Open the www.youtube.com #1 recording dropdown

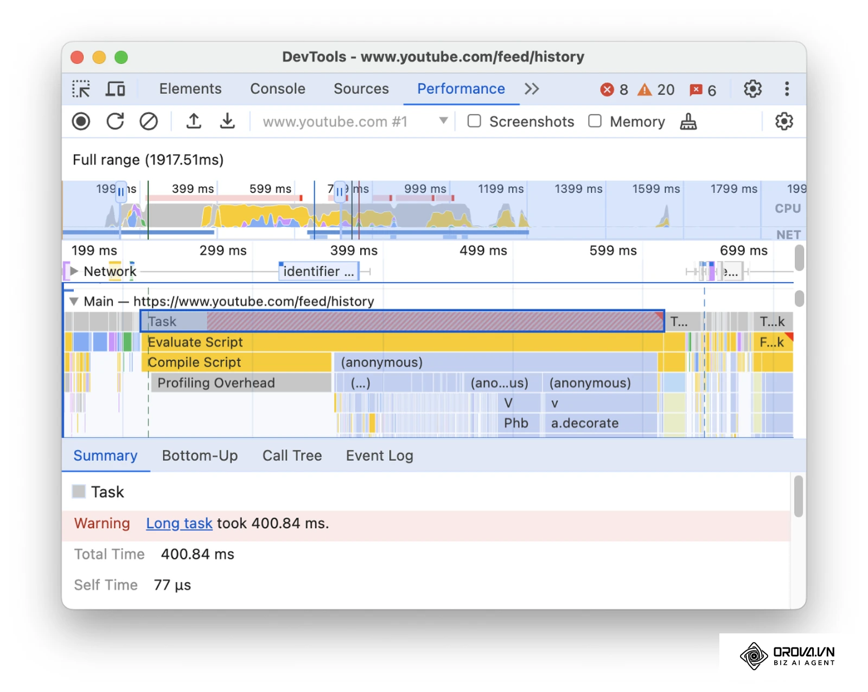coord(355,122)
